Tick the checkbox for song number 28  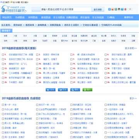(x=105, y=83)
